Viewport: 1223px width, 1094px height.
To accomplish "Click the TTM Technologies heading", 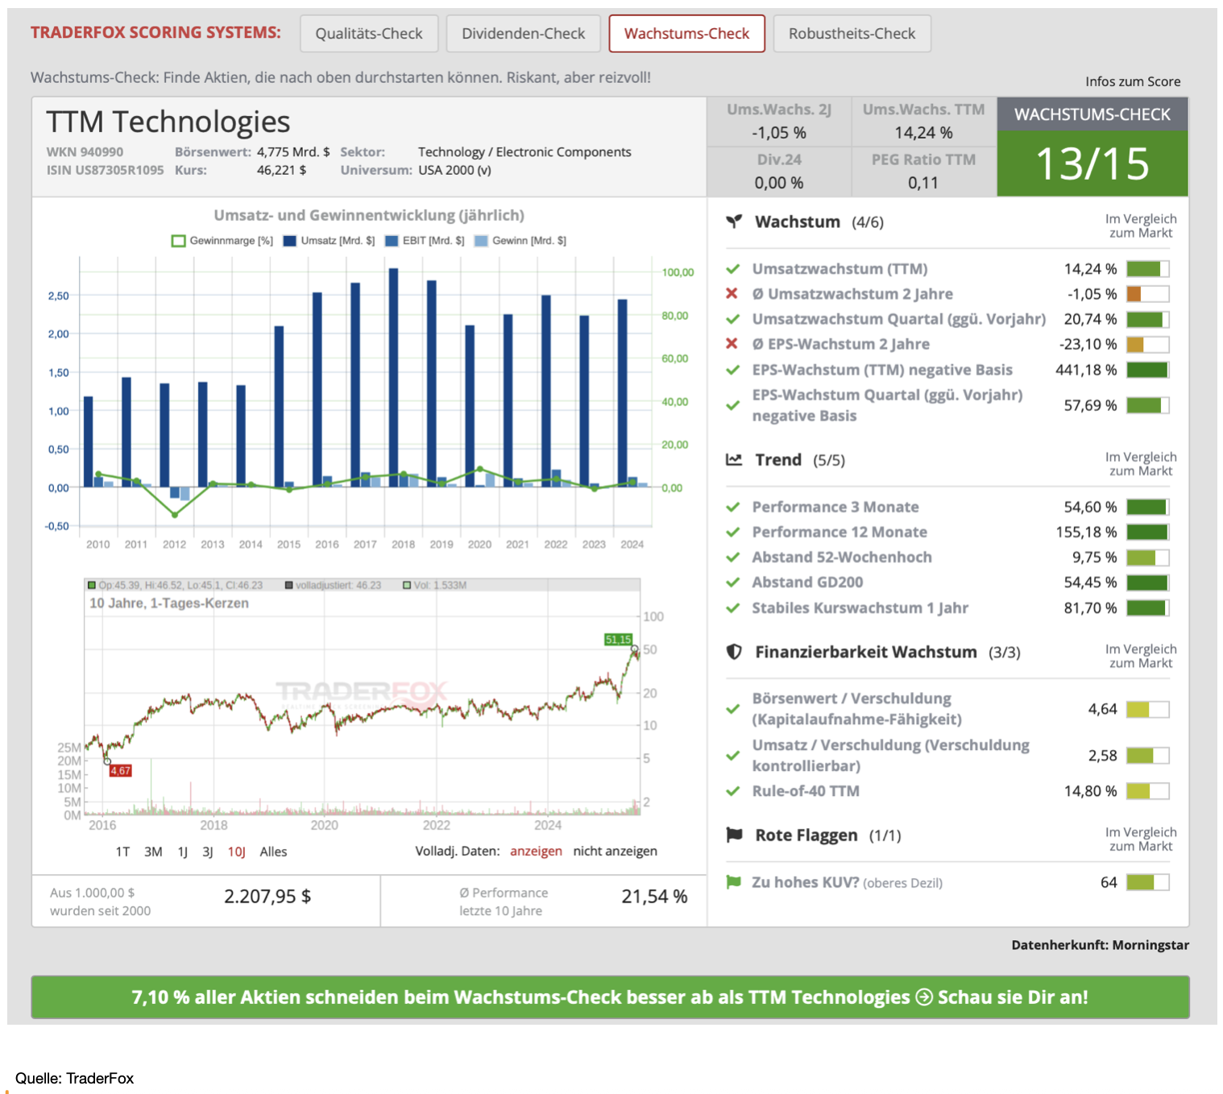I will tap(168, 122).
